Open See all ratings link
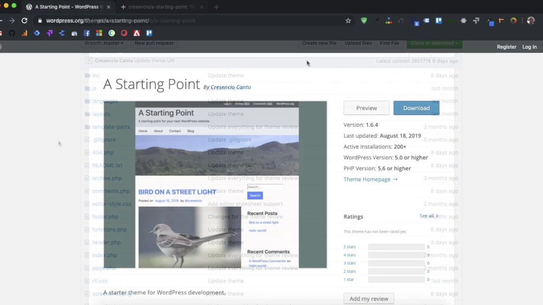Screen dimensions: 543x305 coord(429,216)
